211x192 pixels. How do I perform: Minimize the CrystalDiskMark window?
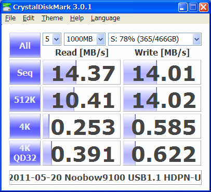click(x=182, y=7)
